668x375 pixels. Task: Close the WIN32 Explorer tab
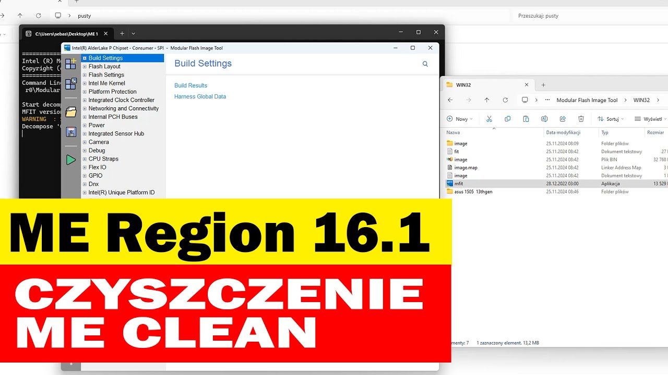click(526, 85)
